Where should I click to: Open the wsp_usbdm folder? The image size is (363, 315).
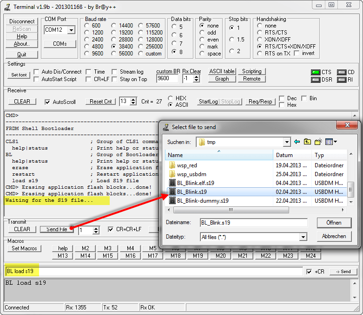(x=191, y=174)
